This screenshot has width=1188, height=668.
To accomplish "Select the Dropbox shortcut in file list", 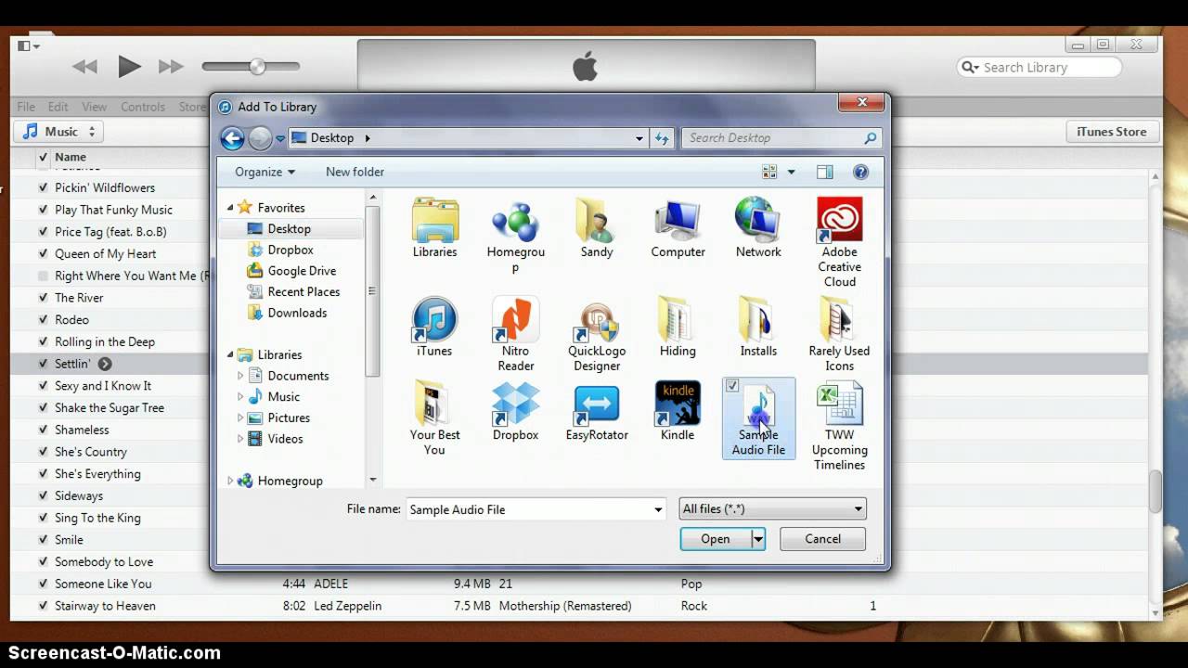I will 515,411.
